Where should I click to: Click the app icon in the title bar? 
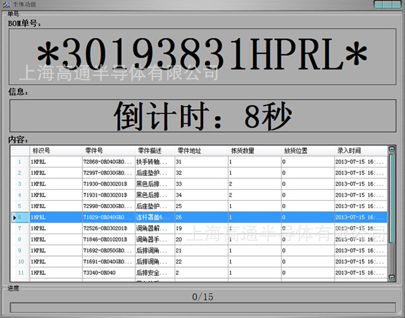point(6,4)
